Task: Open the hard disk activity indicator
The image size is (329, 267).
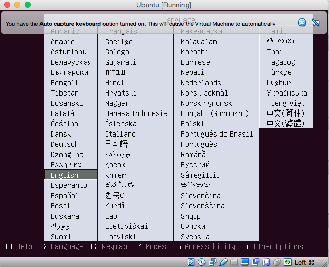Action: coord(191,262)
